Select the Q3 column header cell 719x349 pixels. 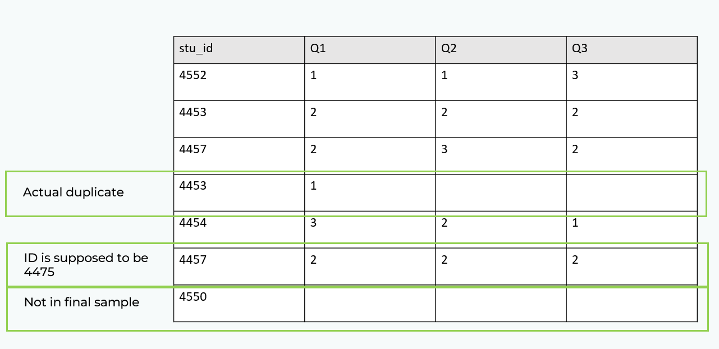579,49
